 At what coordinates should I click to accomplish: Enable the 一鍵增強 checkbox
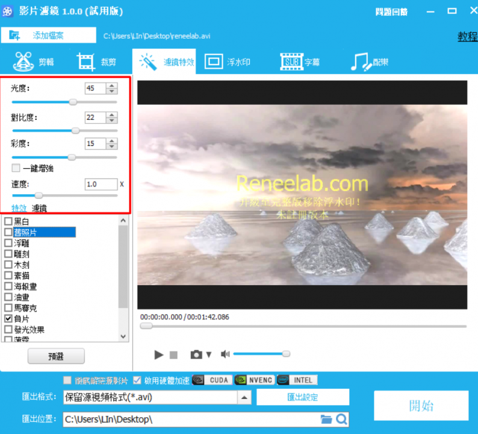point(16,168)
